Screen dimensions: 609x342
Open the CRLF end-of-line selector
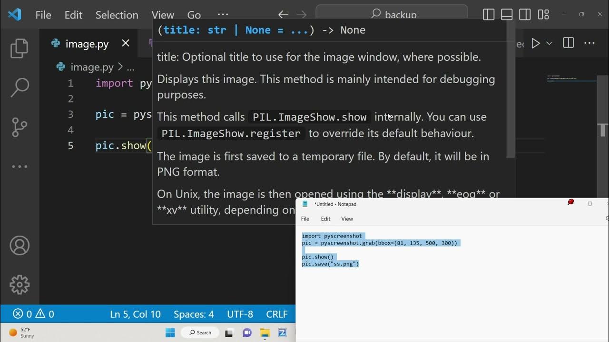coord(277,314)
